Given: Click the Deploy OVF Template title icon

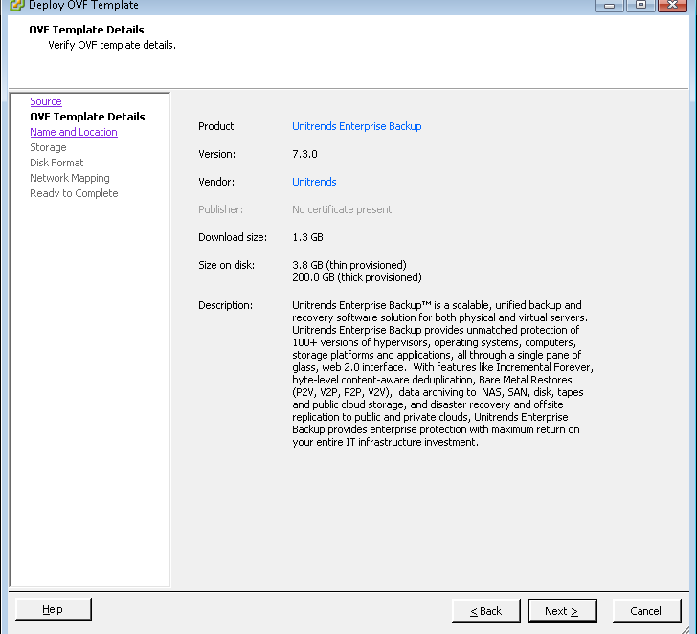Looking at the screenshot, I should [17, 6].
